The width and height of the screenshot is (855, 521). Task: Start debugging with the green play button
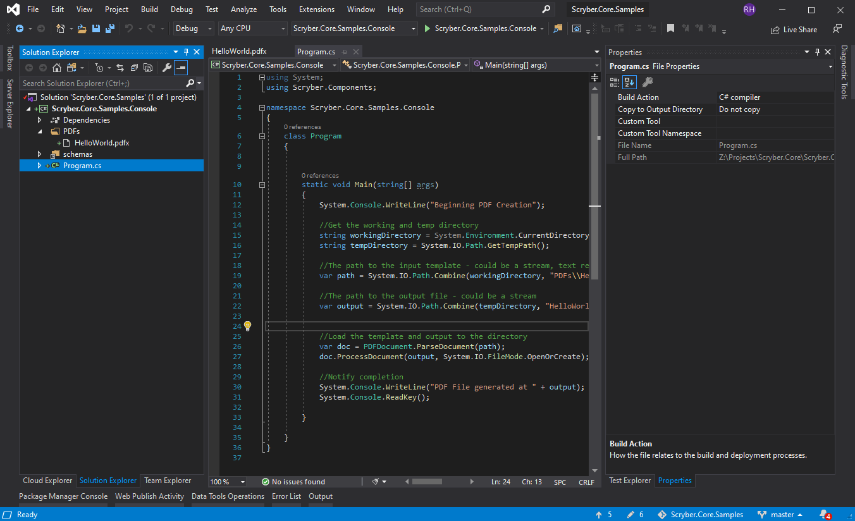[427, 28]
